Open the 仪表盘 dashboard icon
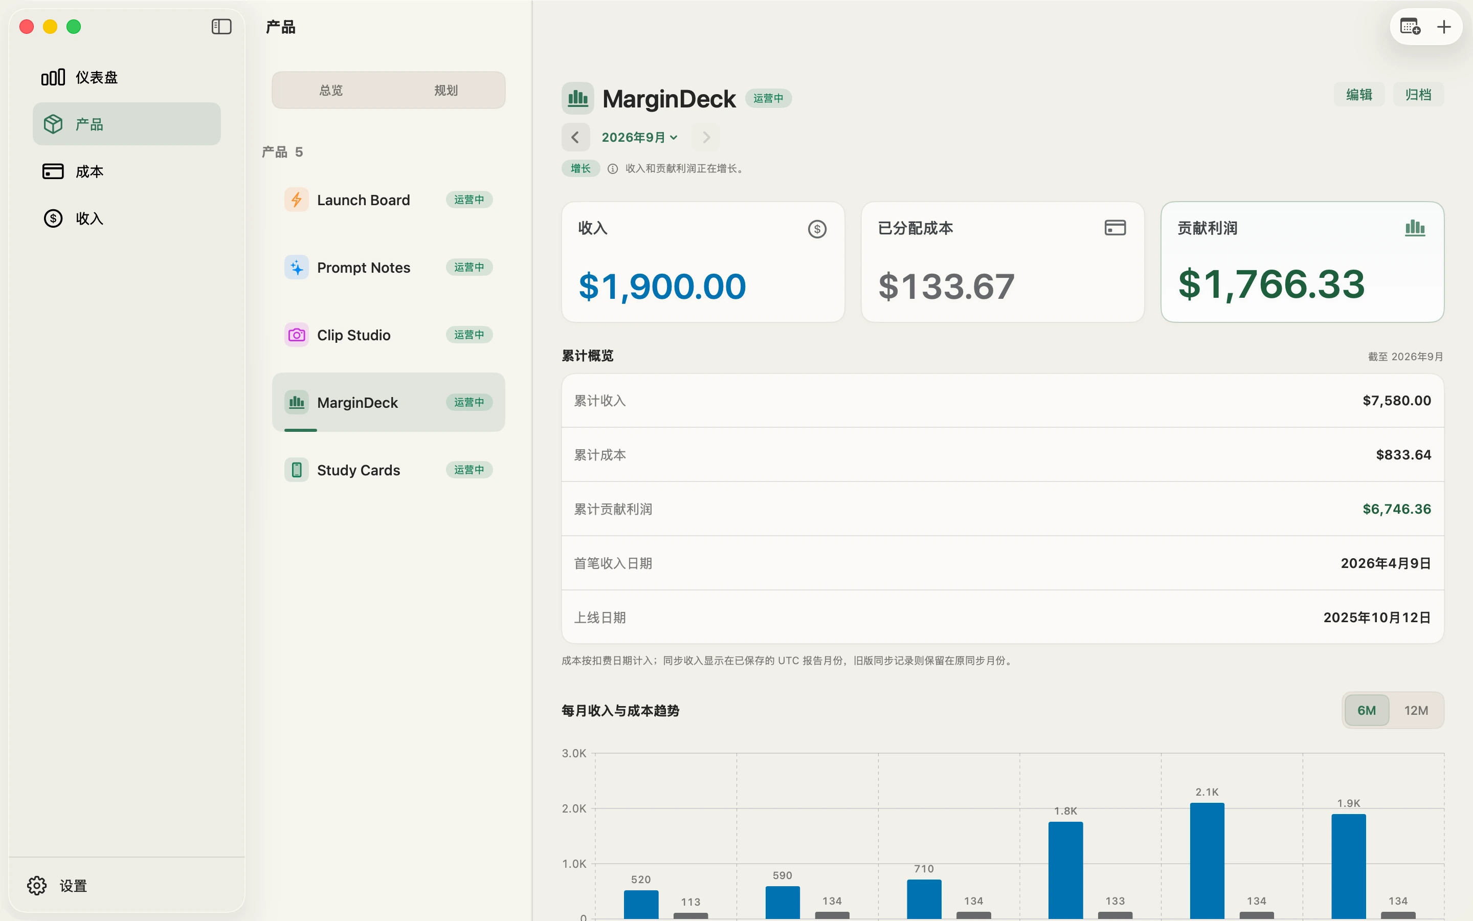Image resolution: width=1473 pixels, height=921 pixels. 53,77
